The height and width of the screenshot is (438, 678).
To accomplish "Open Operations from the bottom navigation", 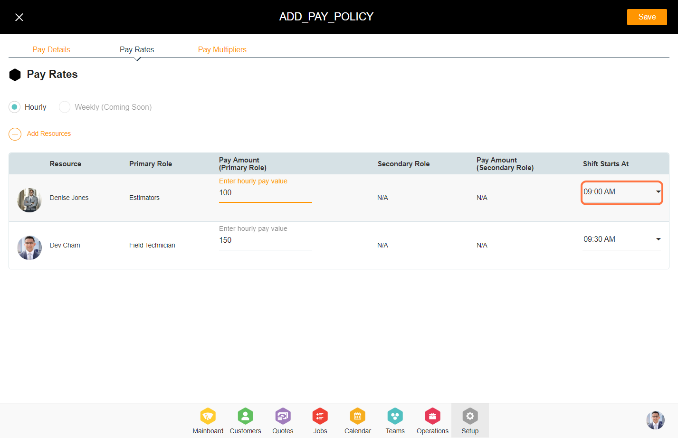I will [432, 420].
